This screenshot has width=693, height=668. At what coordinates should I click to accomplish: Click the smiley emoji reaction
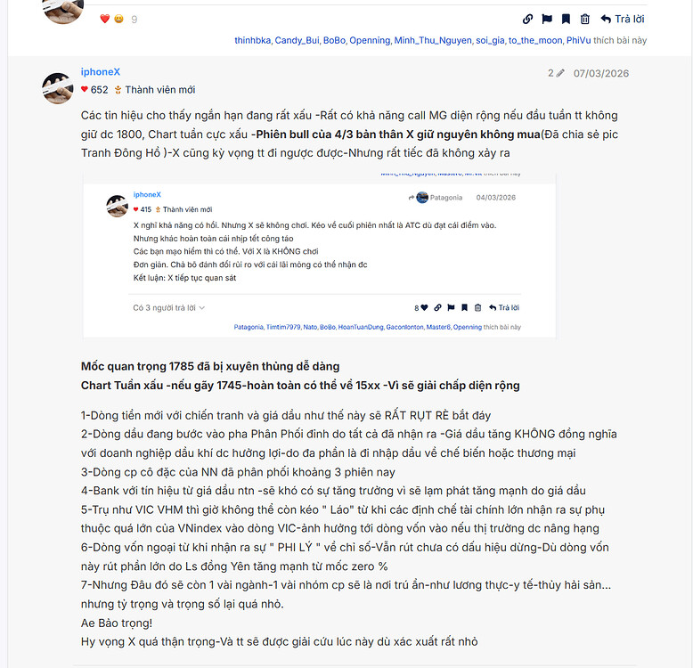coord(118,19)
